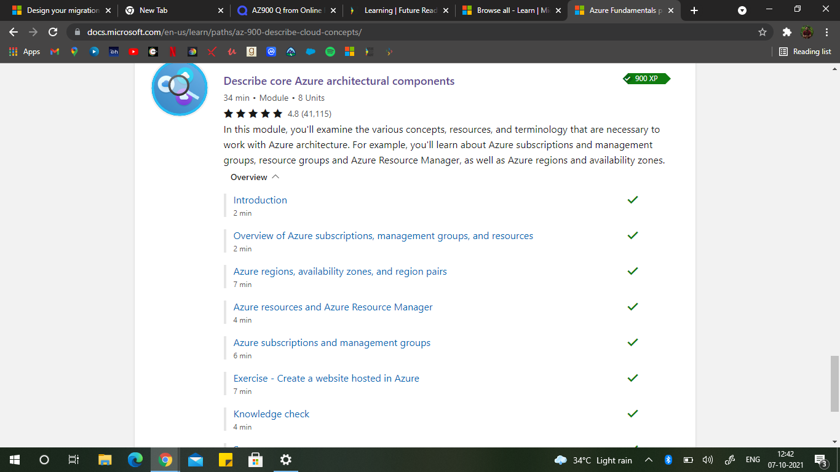Open 'Exercise - Create a website hosted in Azure'

click(327, 379)
